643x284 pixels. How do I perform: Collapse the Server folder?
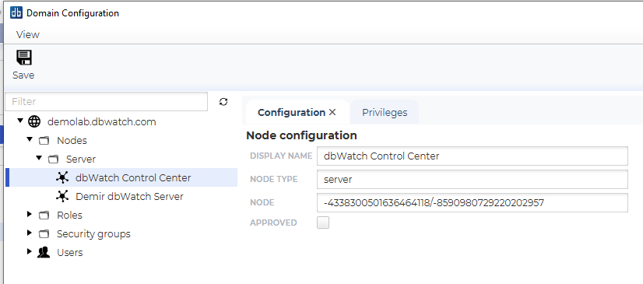point(39,158)
